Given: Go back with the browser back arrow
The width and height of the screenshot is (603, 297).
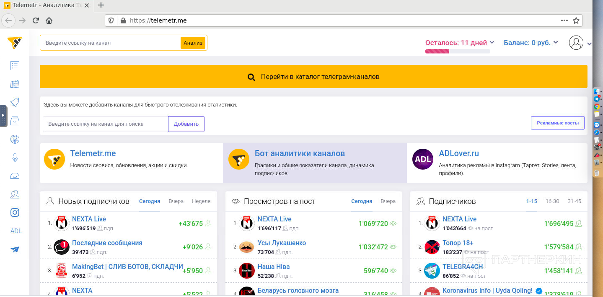Looking at the screenshot, I should click(x=8, y=20).
